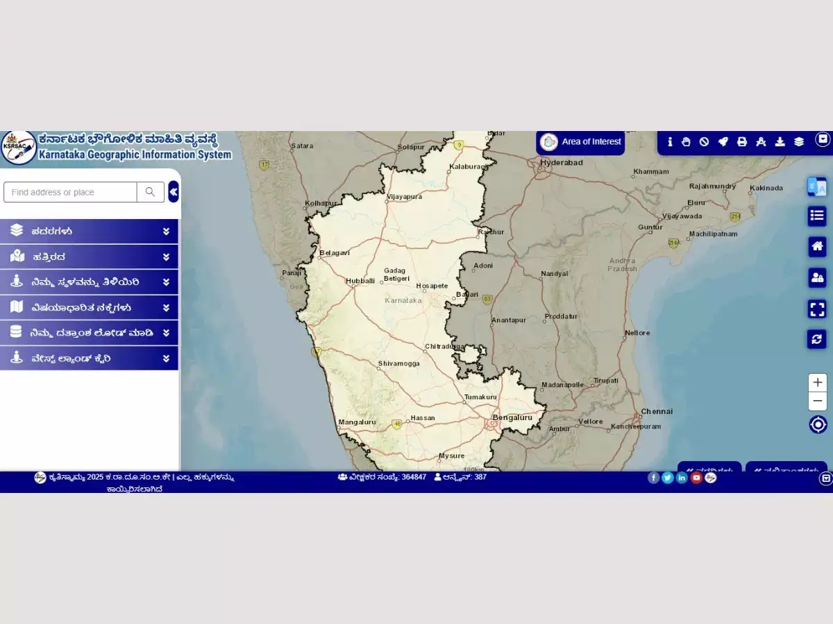This screenshot has height=624, width=833.
Task: Open the thematic maps menu item
Action: coord(89,307)
